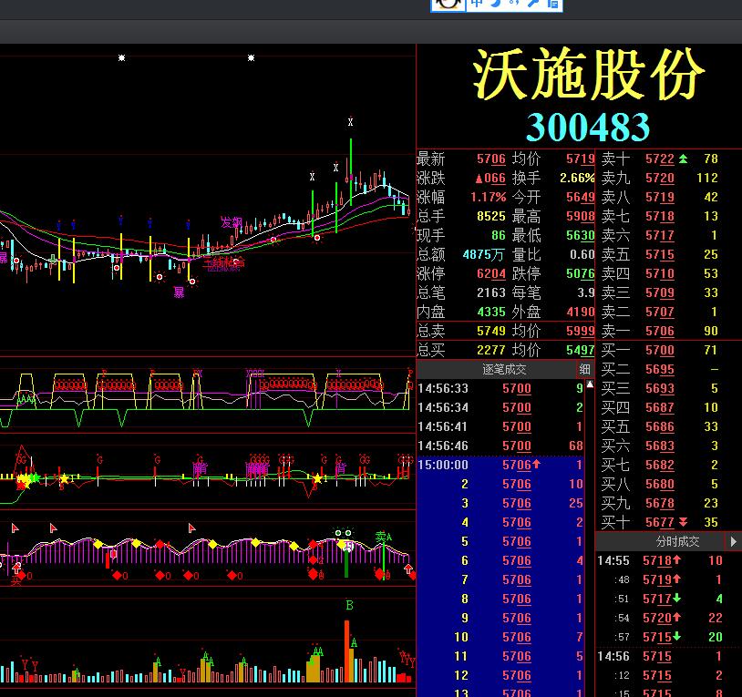Viewport: 742px width, 697px height.
Task: Click the 最低 value 5630
Action: click(x=580, y=235)
